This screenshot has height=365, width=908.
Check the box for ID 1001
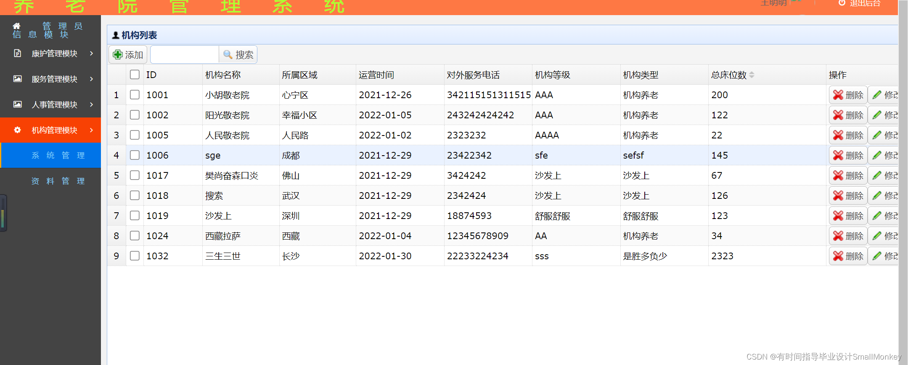click(135, 94)
